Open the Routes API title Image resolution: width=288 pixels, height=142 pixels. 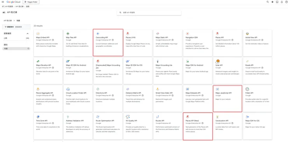coord(160,121)
